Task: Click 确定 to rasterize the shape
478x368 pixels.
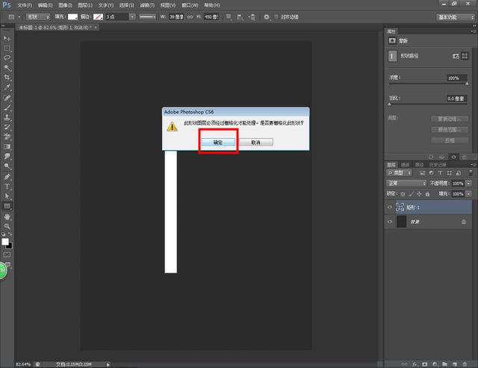Action: click(218, 141)
